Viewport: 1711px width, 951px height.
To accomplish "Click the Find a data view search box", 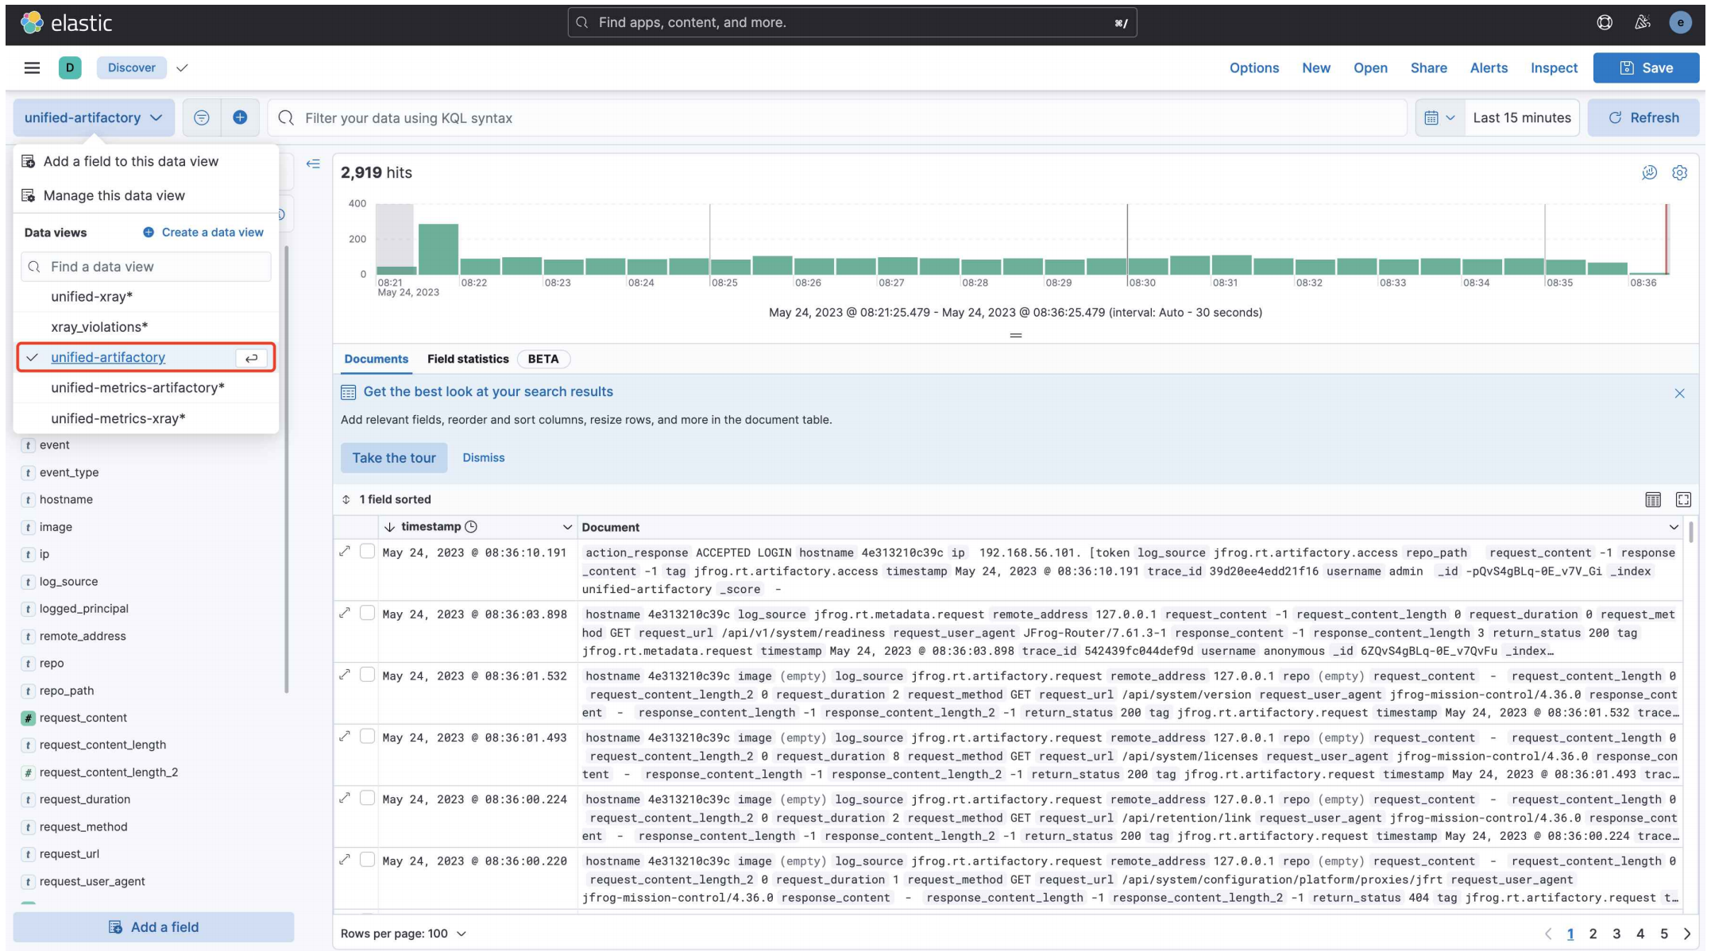I will [x=146, y=267].
